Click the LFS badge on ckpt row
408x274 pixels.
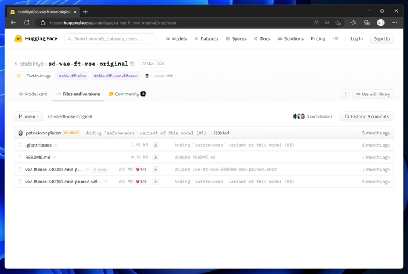click(x=141, y=169)
